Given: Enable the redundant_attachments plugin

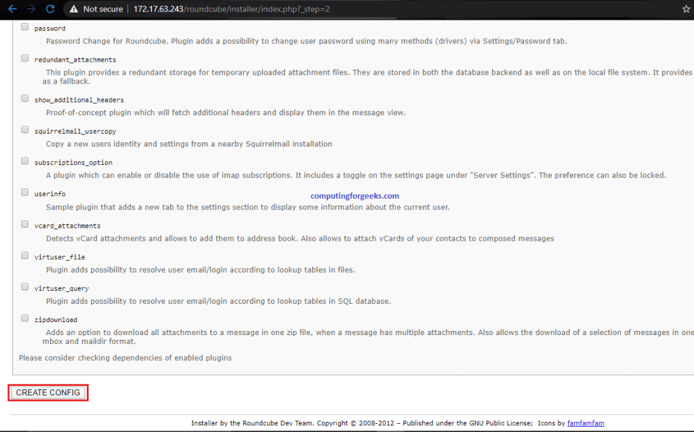Looking at the screenshot, I should tap(24, 57).
